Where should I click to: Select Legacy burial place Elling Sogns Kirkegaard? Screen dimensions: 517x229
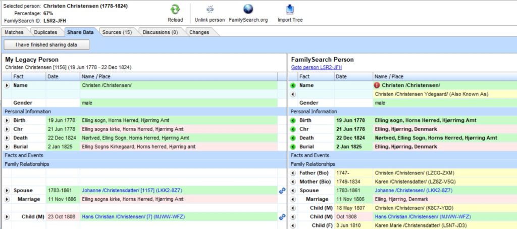139,147
